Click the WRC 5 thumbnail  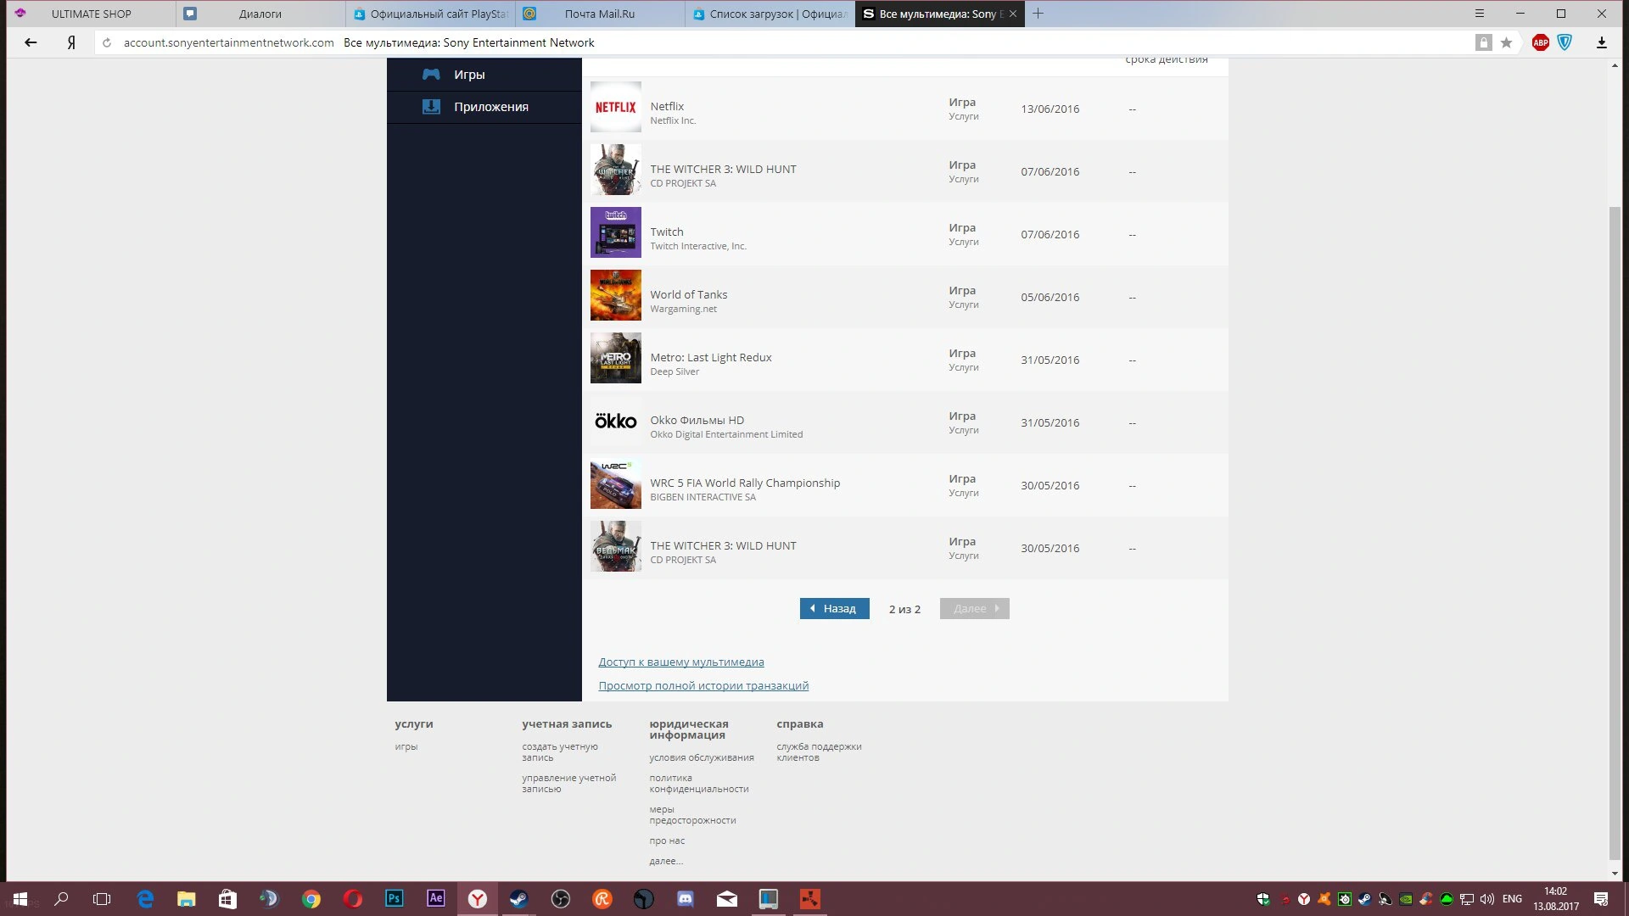[616, 483]
